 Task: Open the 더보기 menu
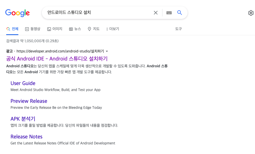point(113,29)
